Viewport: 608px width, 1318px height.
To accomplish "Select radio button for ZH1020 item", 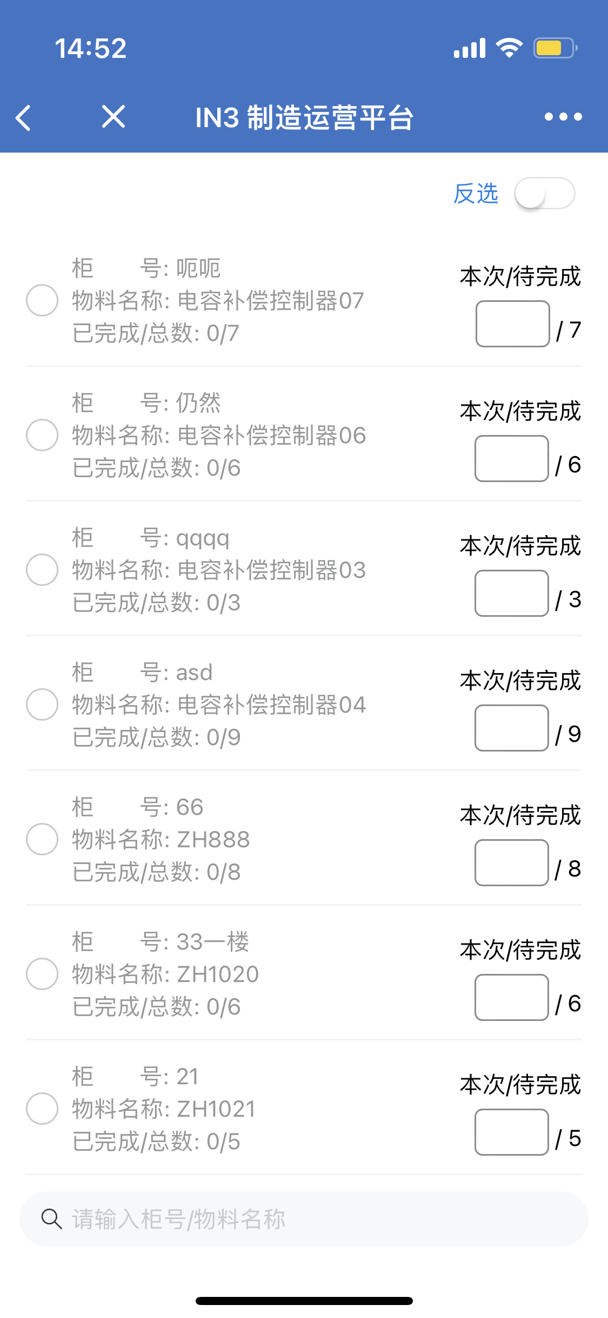I will [42, 974].
